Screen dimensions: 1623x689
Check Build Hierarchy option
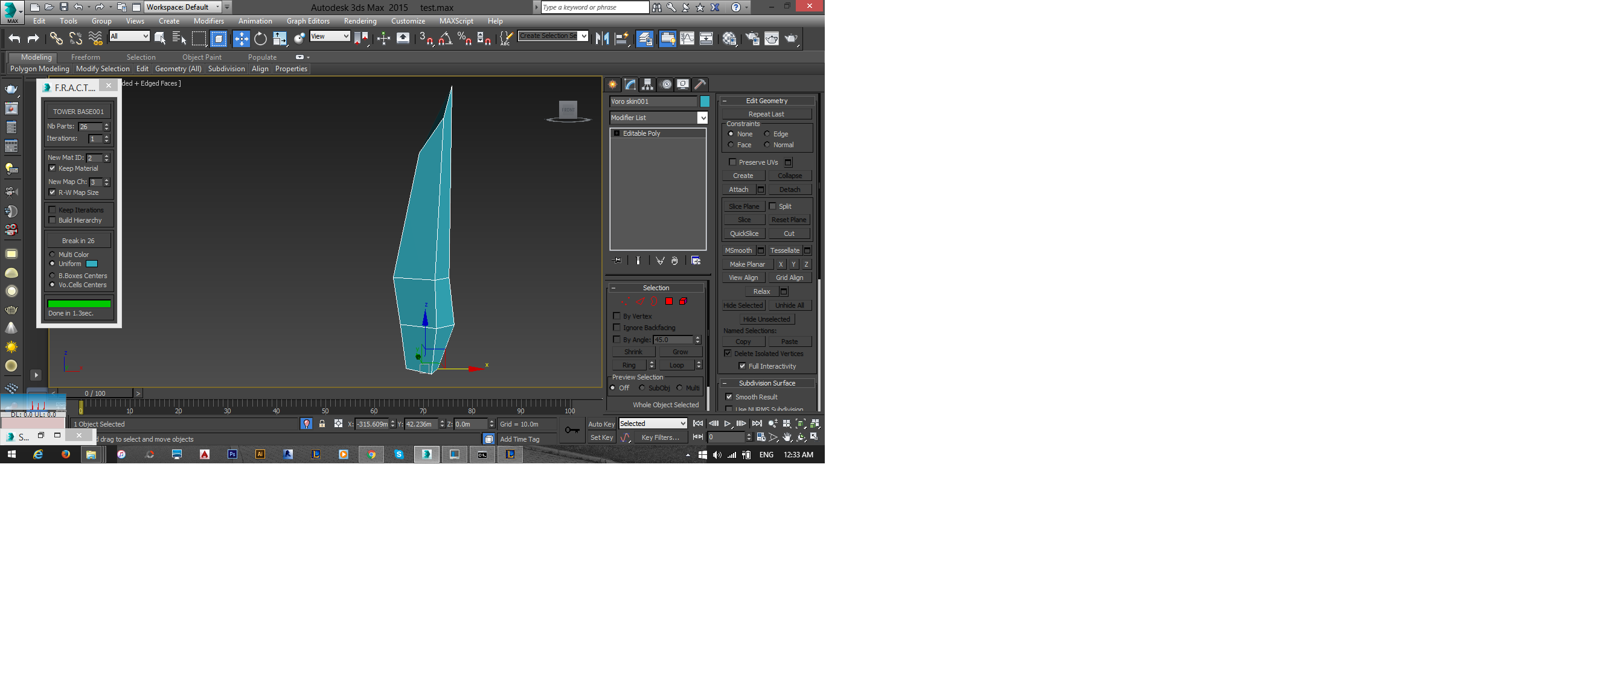point(53,220)
